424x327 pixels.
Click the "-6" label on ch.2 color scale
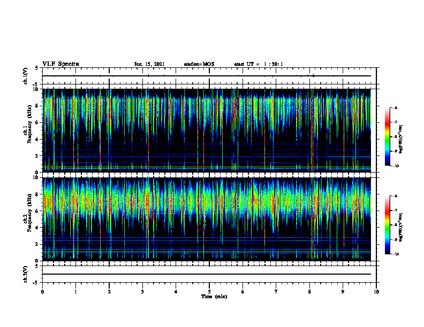tap(395, 196)
